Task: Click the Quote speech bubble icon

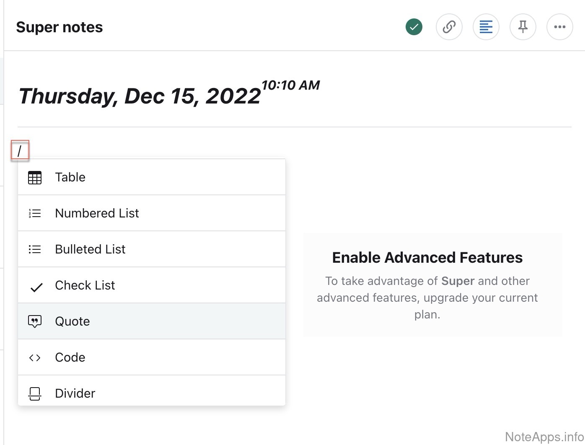Action: pyautogui.click(x=35, y=322)
